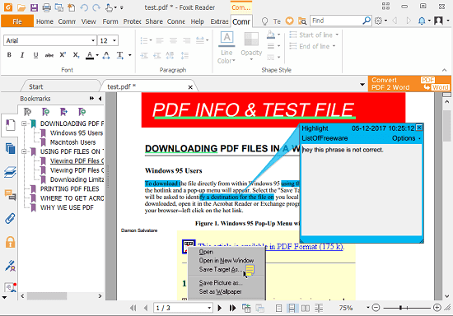The image size is (453, 316).
Task: Collapse the ribbon with the chevron
Action: point(444,70)
